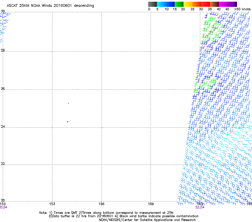Click latitude label '20' on left axis
Image resolution: width=252 pixels, height=222 pixels.
(3, 200)
